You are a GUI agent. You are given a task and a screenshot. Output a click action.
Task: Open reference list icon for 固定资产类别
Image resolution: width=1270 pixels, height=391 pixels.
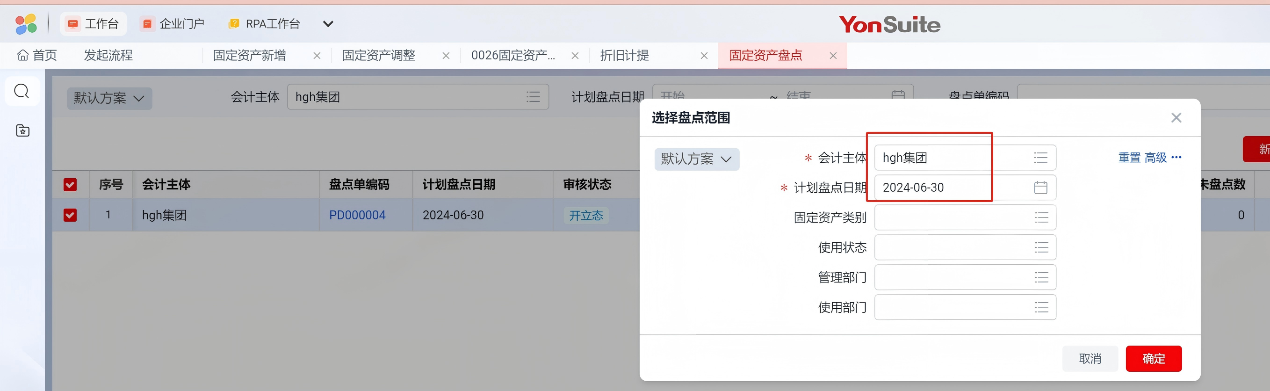click(1042, 217)
